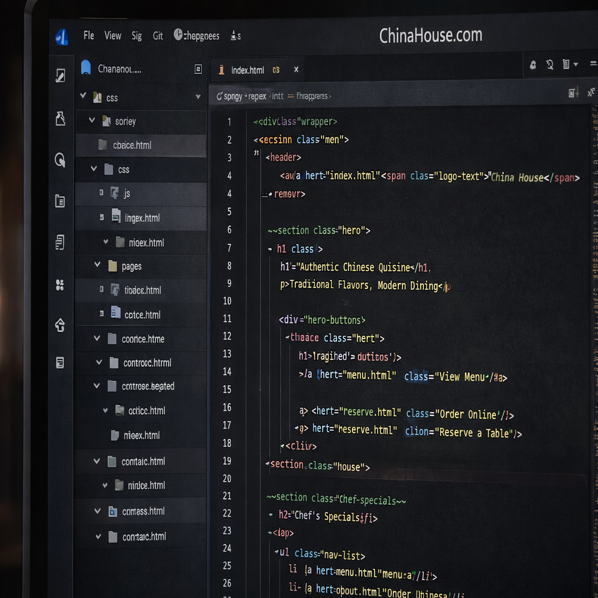Screen dimensions: 598x598
Task: Click the bell notification icon at top right
Action: pos(533,65)
